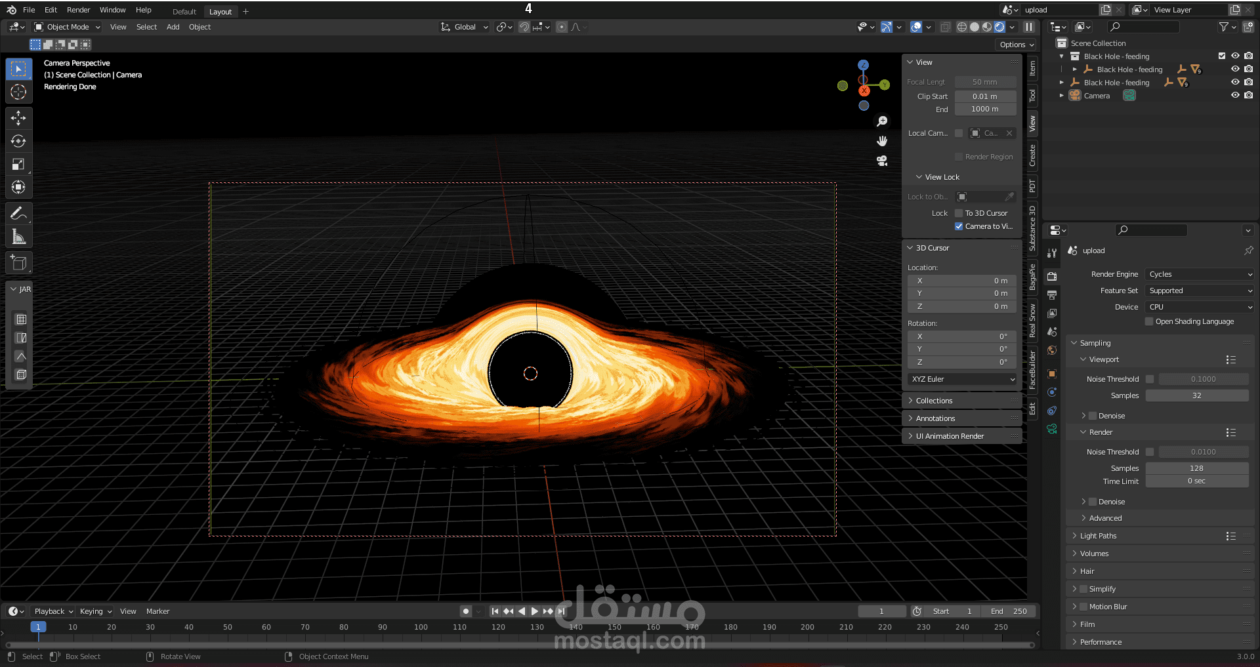Viewport: 1260px width, 667px height.
Task: Activate the Annotate pencil tool
Action: [18, 214]
